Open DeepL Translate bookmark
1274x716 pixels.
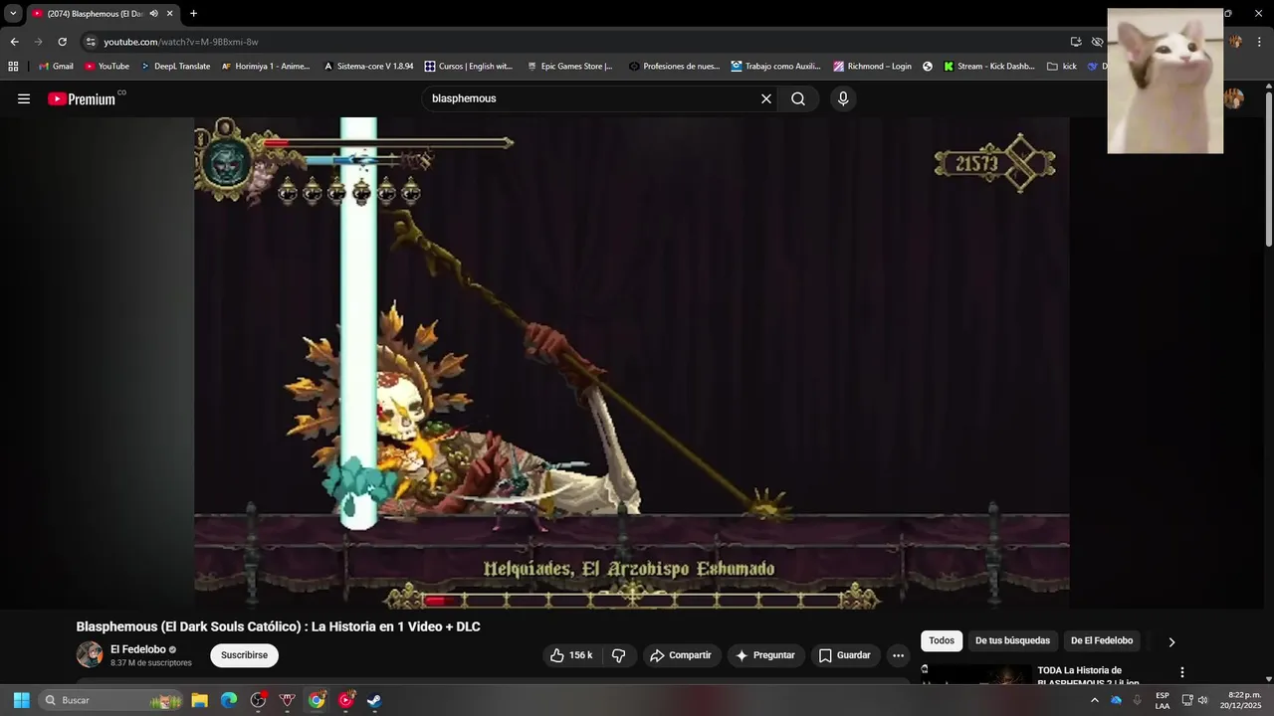175,67
